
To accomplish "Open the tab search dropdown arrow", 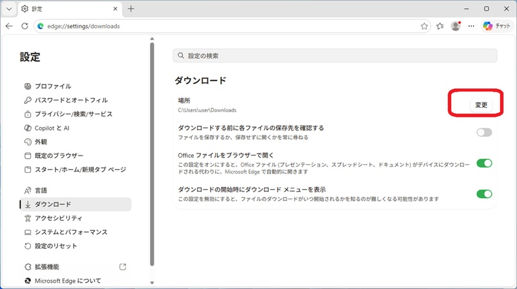I will pyautogui.click(x=9, y=9).
